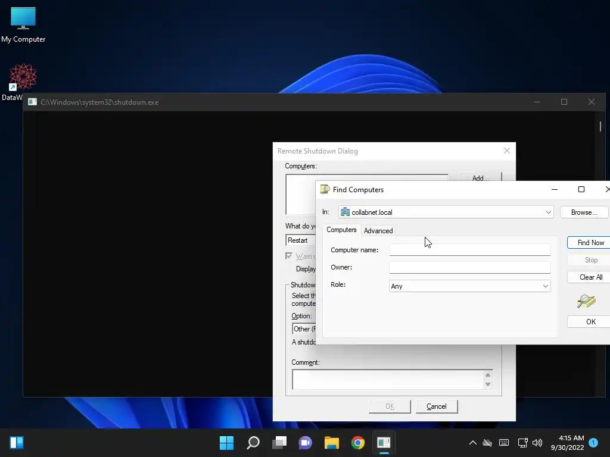Click the Add... button in Remote Shutdown Dialog
The height and width of the screenshot is (457, 610).
(x=481, y=177)
